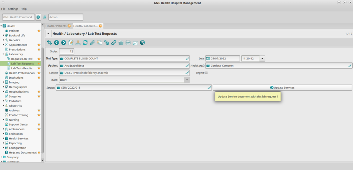
Task: Open the File menu
Action: pos(3,9)
